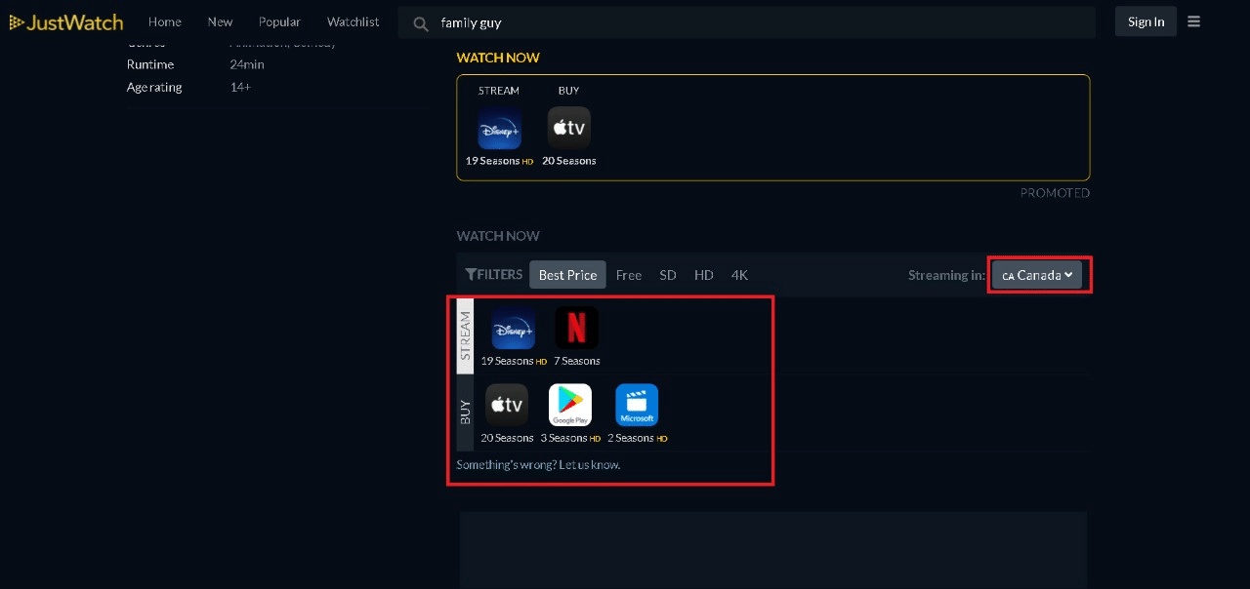The image size is (1250, 589).
Task: Toggle the Free filter
Action: [629, 275]
